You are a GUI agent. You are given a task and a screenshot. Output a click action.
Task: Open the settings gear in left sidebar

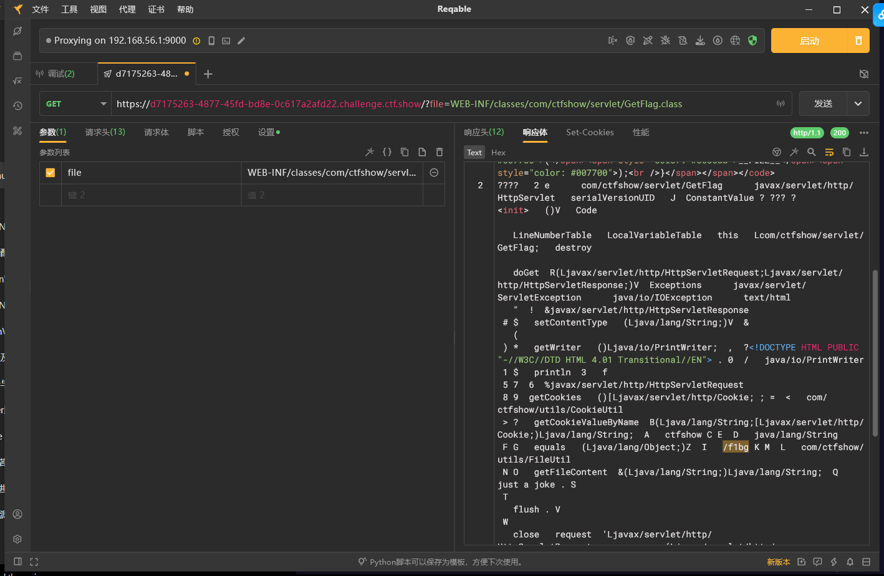[17, 539]
